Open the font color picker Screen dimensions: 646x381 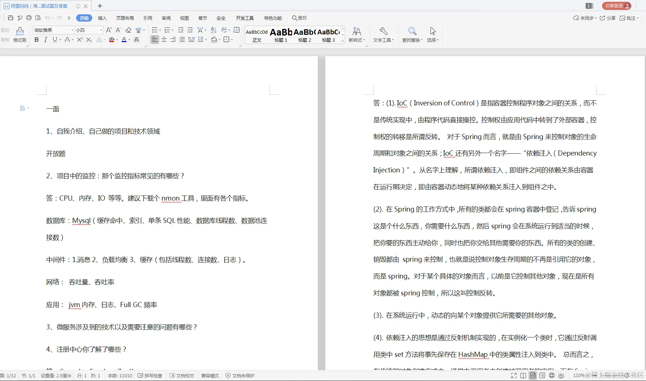(124, 40)
